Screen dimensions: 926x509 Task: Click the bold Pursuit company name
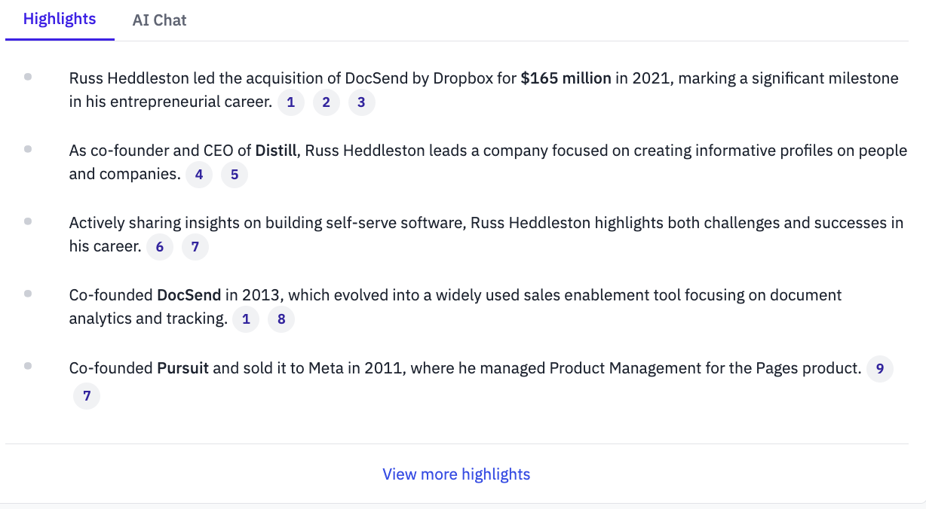pyautogui.click(x=185, y=369)
